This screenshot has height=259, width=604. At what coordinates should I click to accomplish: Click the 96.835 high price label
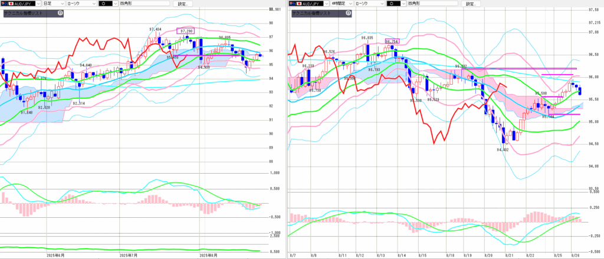pyautogui.click(x=367, y=38)
